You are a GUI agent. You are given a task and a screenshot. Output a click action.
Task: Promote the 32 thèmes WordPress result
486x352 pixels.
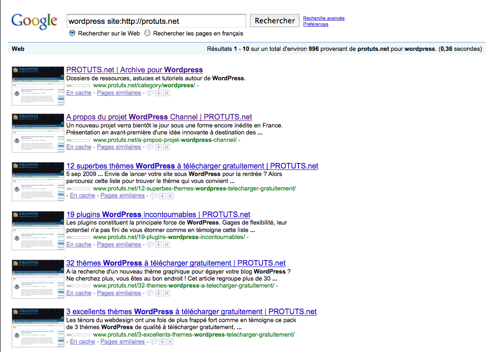(159, 293)
